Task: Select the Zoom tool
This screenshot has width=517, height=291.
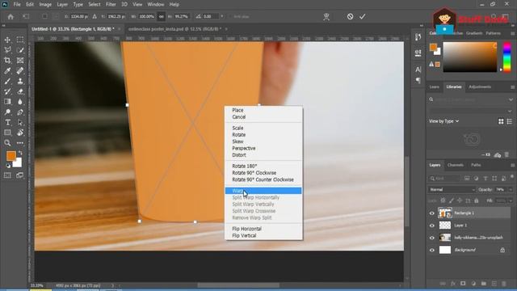Action: [7, 143]
